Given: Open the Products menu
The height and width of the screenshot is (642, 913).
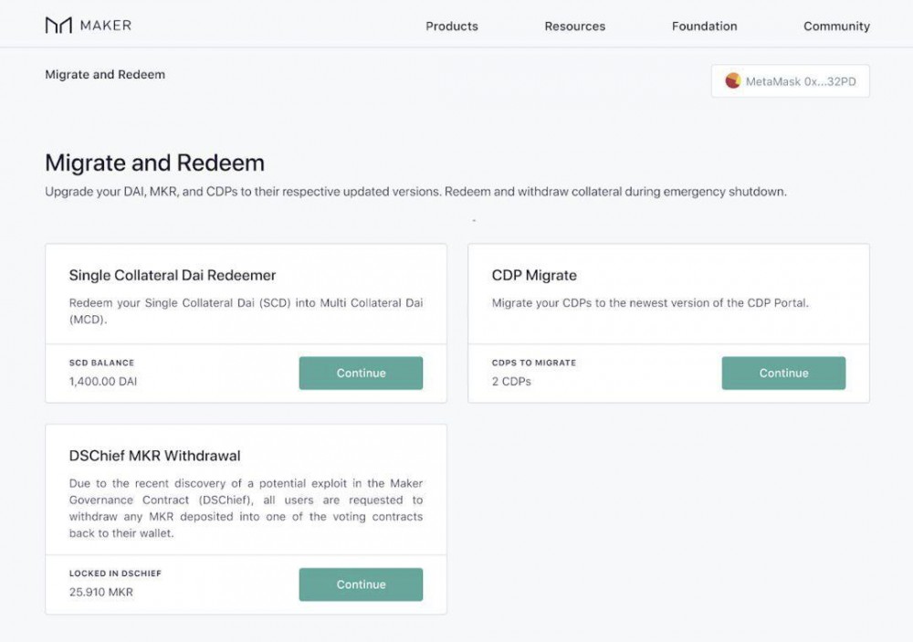Looking at the screenshot, I should point(452,26).
